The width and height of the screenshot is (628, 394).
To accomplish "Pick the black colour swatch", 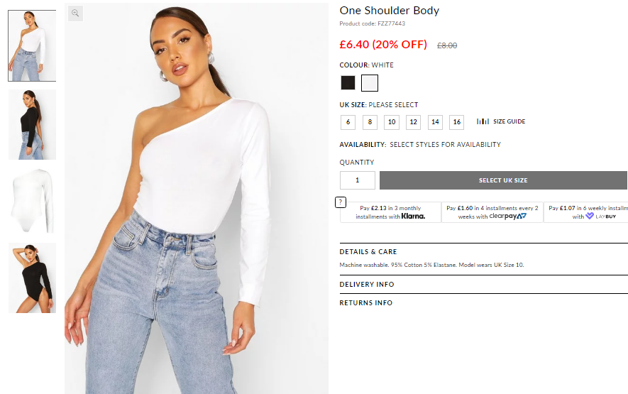I will tap(348, 83).
